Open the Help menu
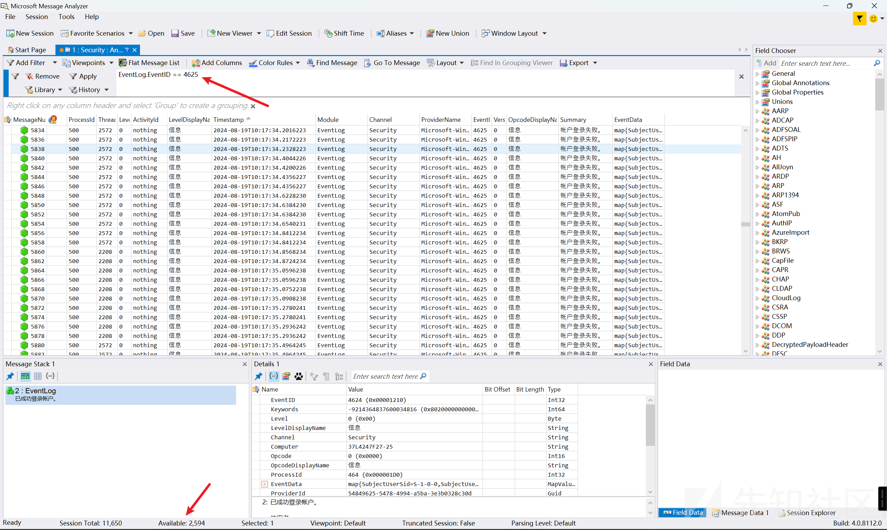 [x=91, y=17]
